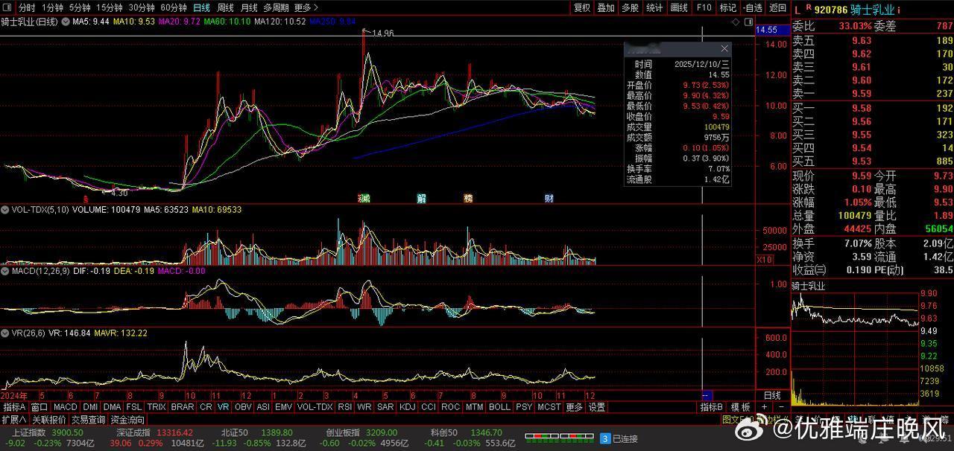This screenshot has height=451, width=954.
Task: Zoom in chart with the + button
Action: click(x=764, y=407)
